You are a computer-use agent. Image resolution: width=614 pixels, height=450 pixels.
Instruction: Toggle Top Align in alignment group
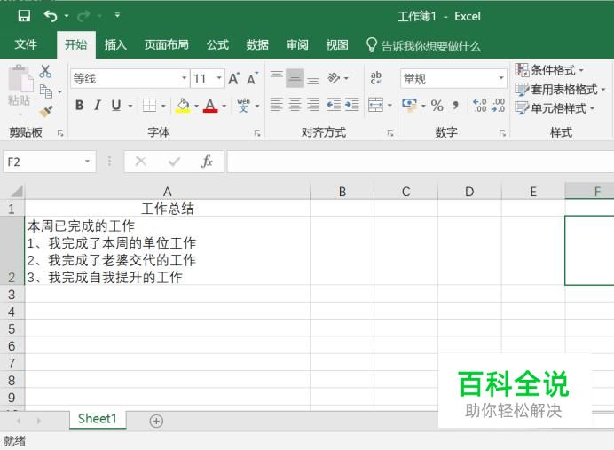click(277, 77)
